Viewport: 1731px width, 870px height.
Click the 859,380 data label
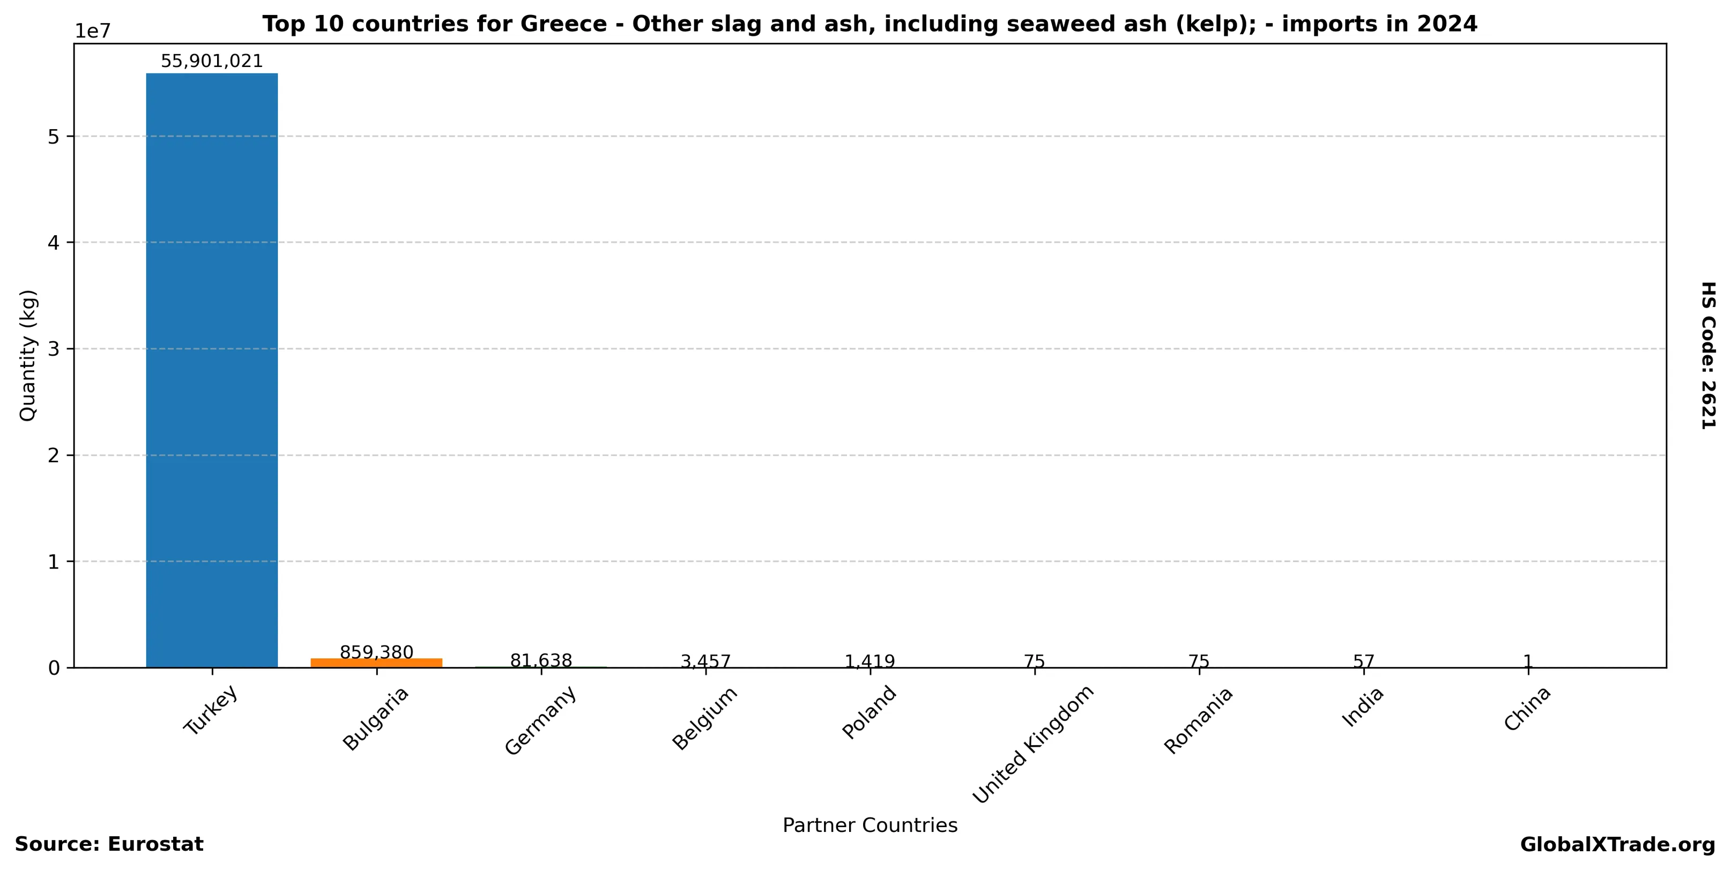[376, 652]
